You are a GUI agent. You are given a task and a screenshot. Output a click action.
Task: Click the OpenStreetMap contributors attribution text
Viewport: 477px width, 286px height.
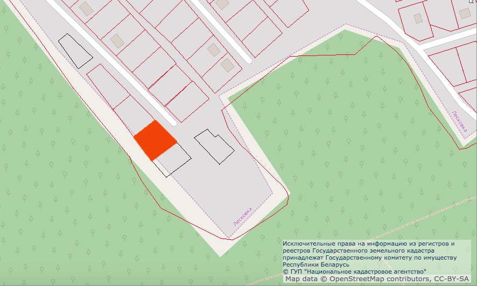tap(377, 278)
